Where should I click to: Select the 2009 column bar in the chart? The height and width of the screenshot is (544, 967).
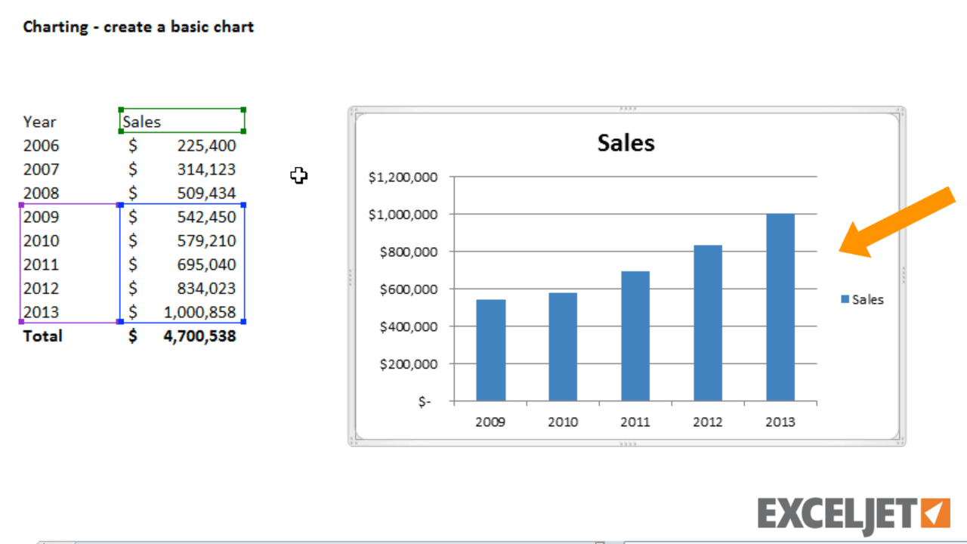pyautogui.click(x=490, y=348)
